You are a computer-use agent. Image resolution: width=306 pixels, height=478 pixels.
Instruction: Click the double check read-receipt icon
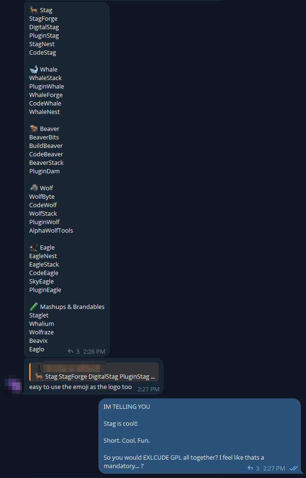[294, 468]
